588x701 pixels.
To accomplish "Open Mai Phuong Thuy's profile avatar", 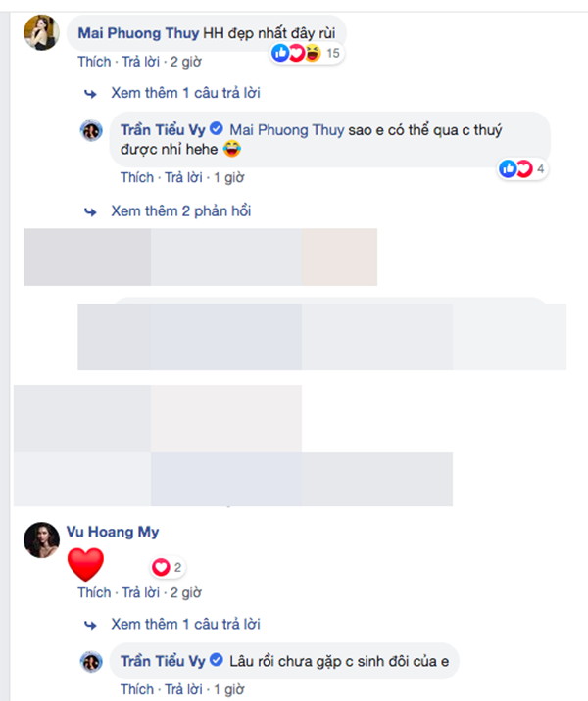I will [41, 32].
